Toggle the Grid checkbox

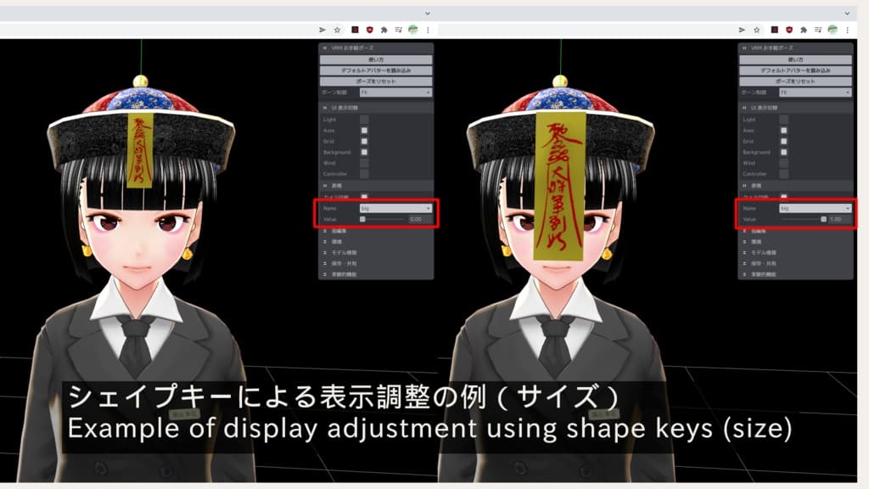pos(364,140)
